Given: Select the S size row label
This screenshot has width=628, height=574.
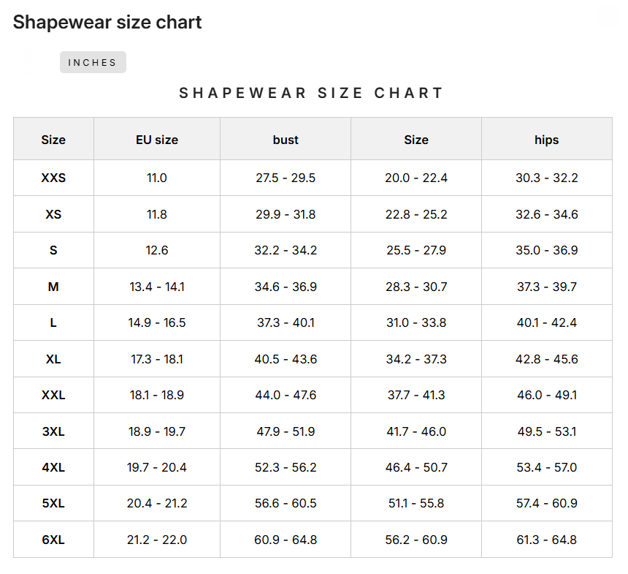Looking at the screenshot, I should (53, 249).
